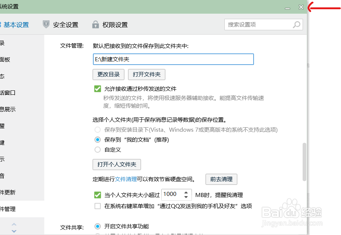Open the 文件清理 link

point(125,179)
